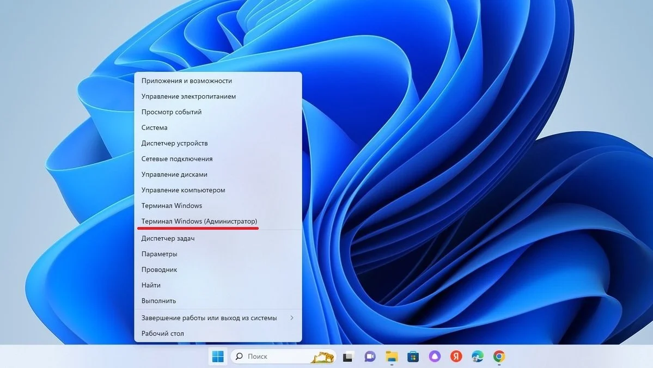653x368 pixels.
Task: Open Yandex Browser from the taskbar
Action: click(x=456, y=357)
